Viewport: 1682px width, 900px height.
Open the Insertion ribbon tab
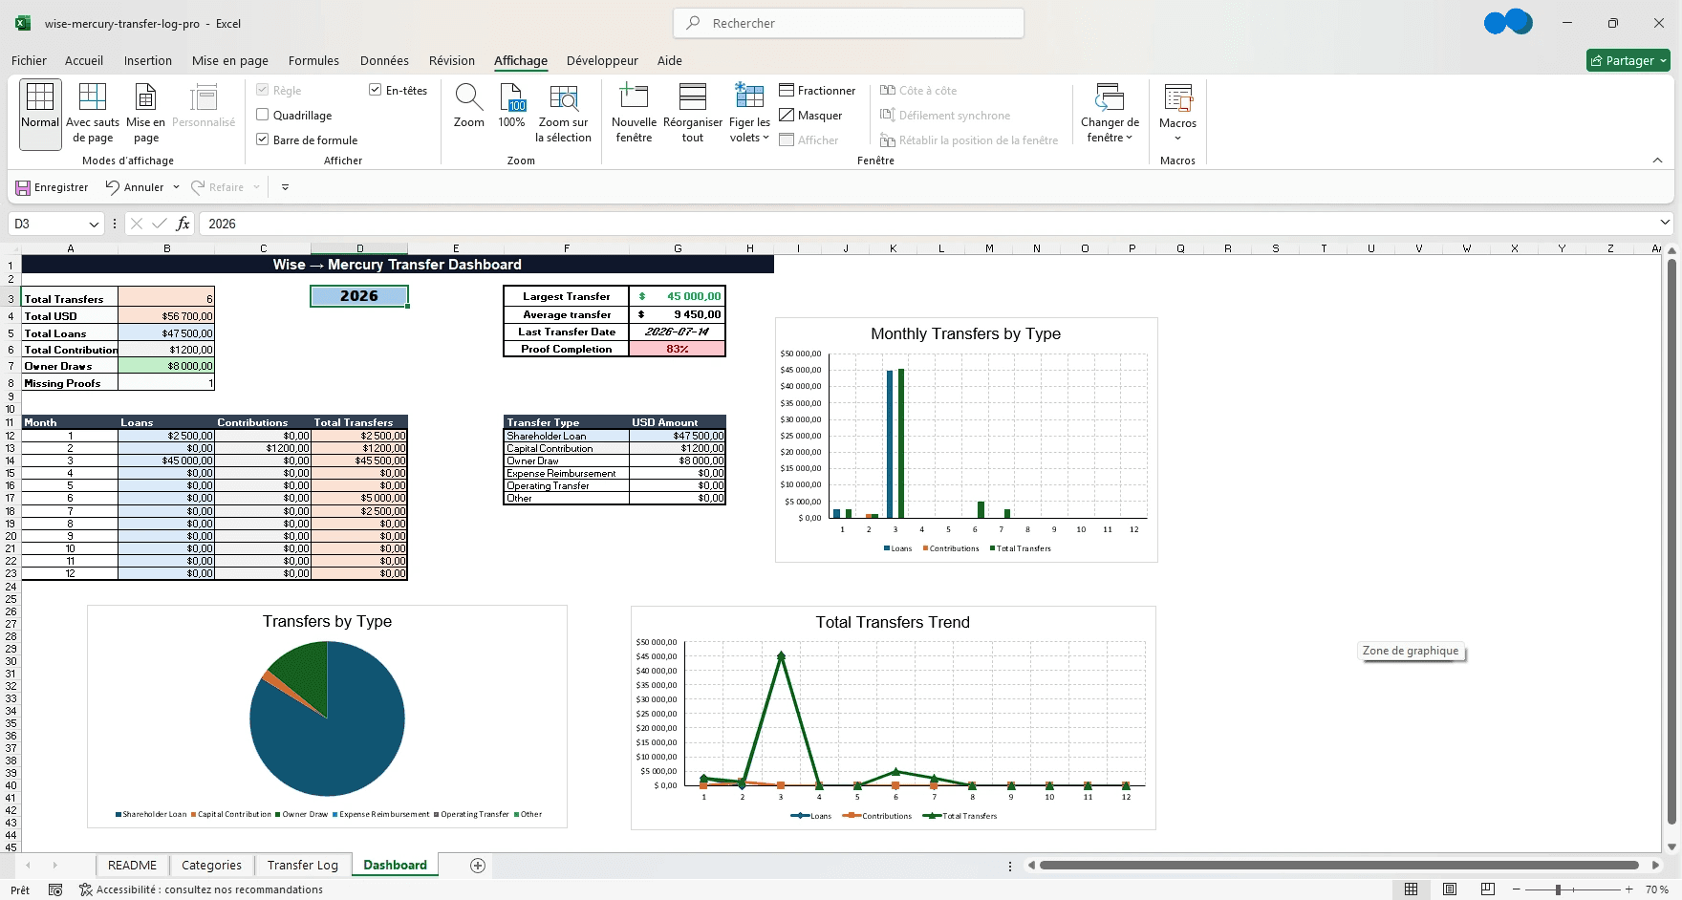pos(148,60)
